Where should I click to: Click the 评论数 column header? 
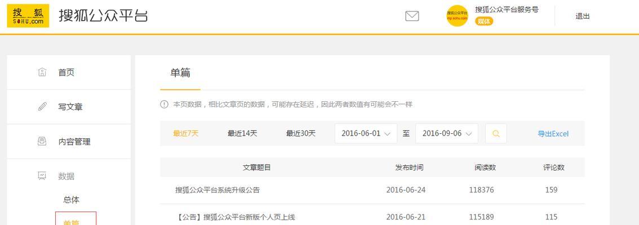tap(554, 167)
